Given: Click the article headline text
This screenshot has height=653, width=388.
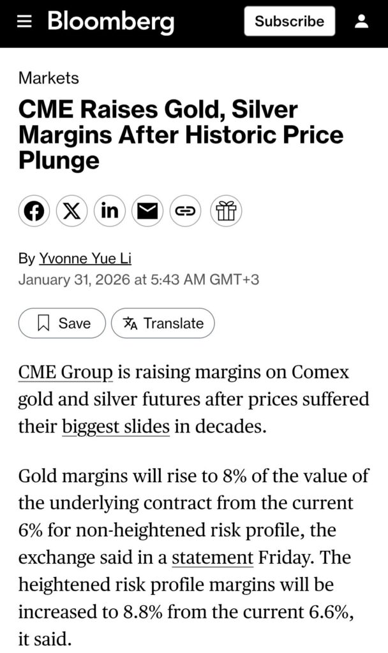Looking at the screenshot, I should 181,135.
